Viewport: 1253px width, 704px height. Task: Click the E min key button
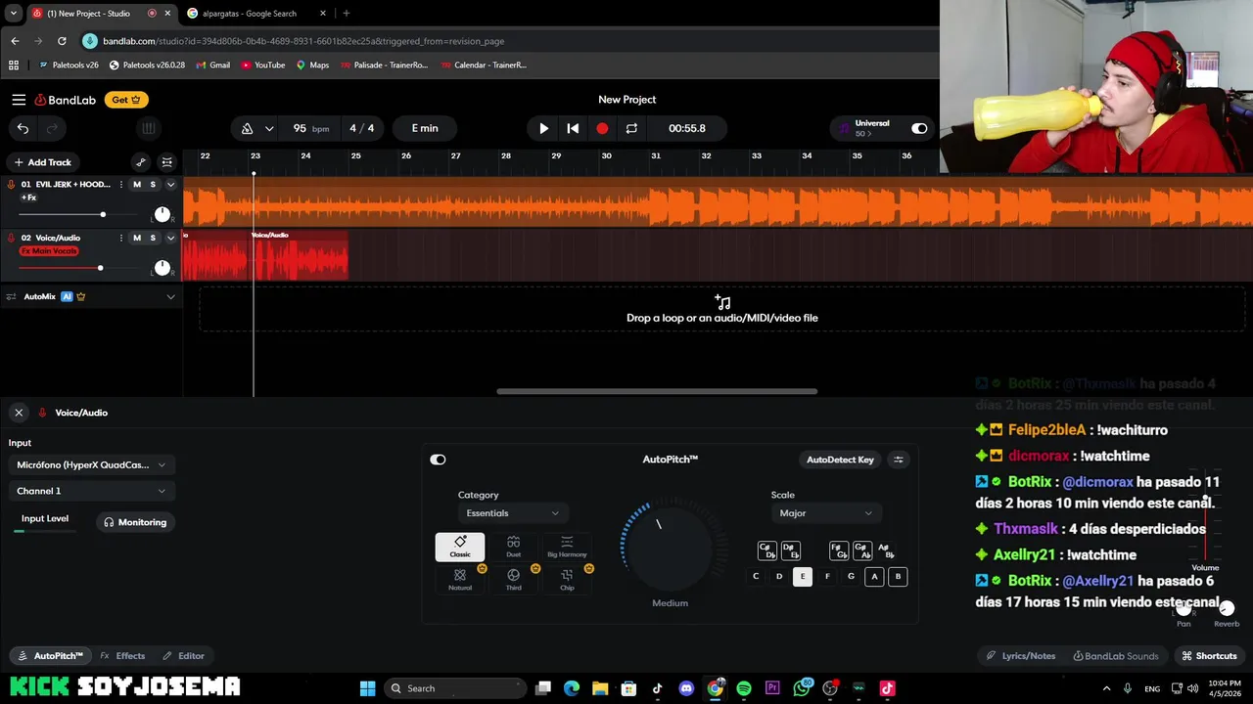point(425,128)
